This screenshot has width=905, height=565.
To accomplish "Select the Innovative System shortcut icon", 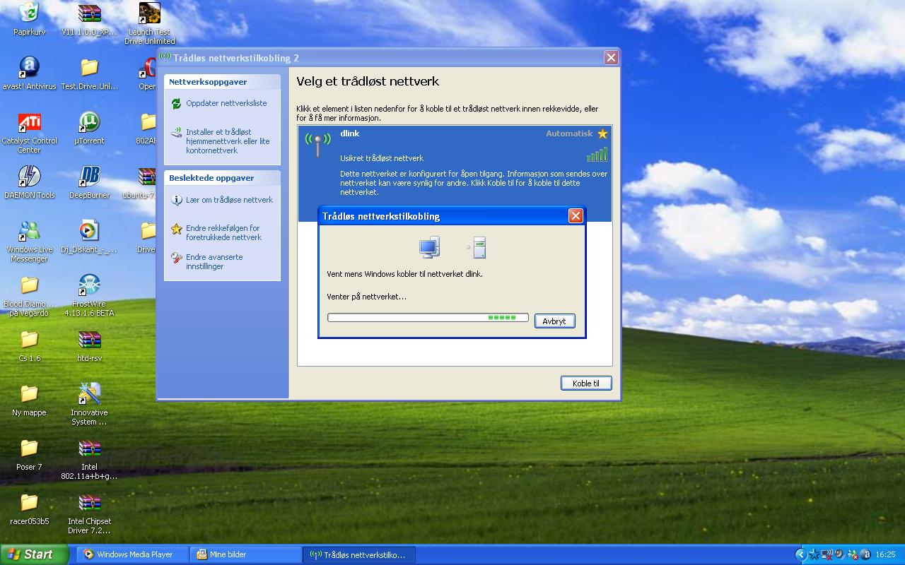I will pyautogui.click(x=89, y=404).
